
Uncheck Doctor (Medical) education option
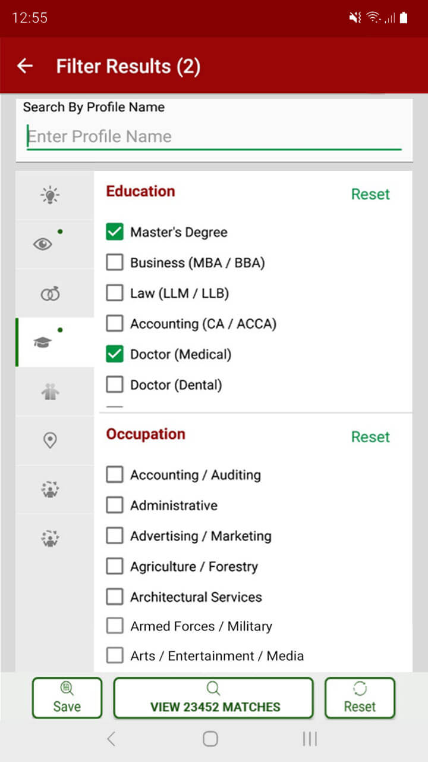click(115, 354)
